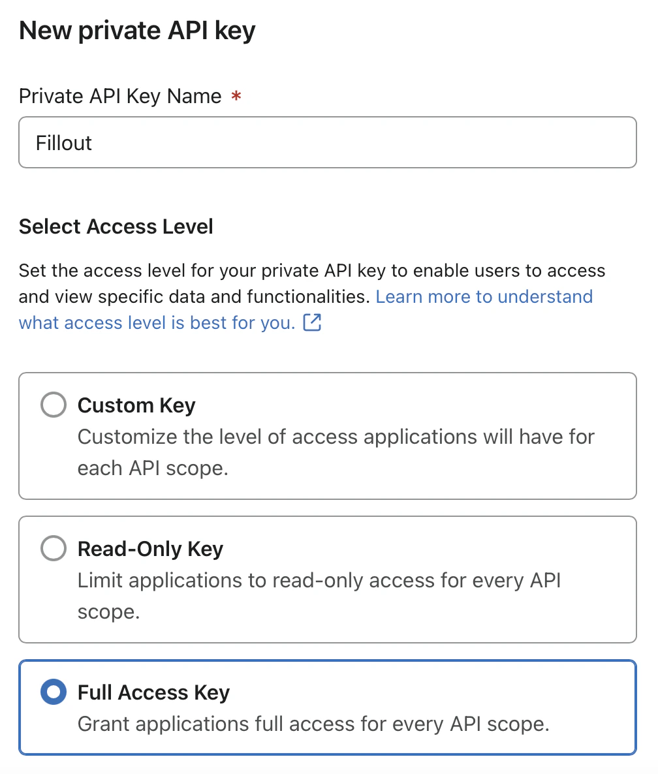The image size is (658, 774).
Task: Click the 'Custom Key' label text
Action: tap(136, 405)
